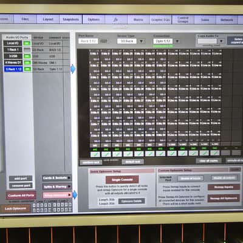Click the Opto 1.12 connection field
The image size is (243, 243).
[163, 41]
